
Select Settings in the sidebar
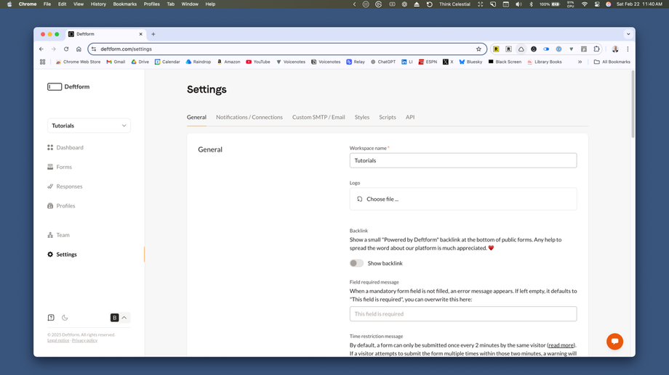(63, 255)
